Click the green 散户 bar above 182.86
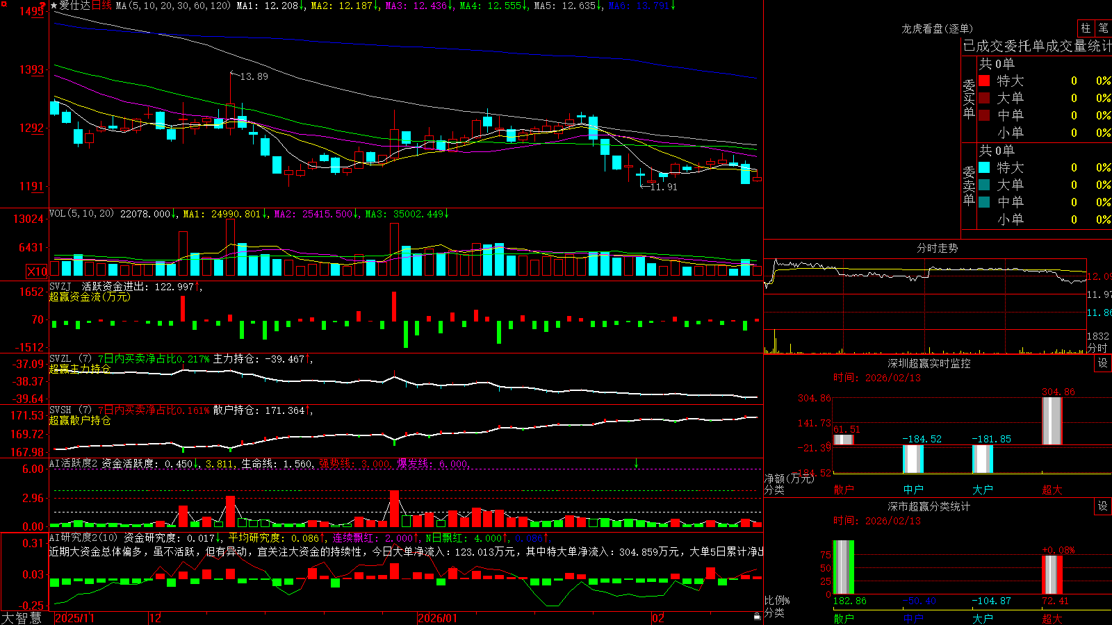Screen dimensions: 1112x625 tap(844, 567)
